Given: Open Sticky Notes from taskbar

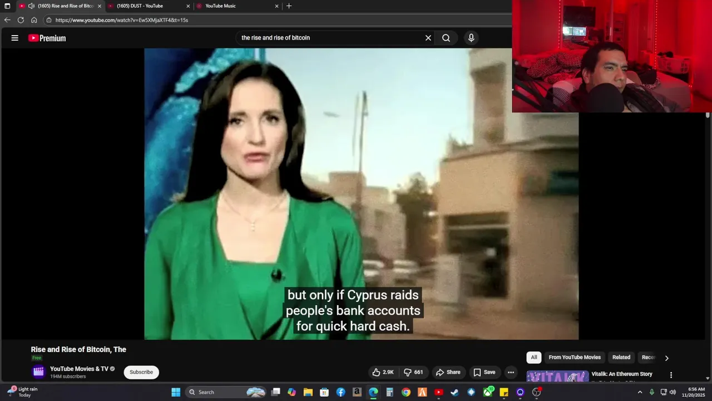Looking at the screenshot, I should point(504,392).
